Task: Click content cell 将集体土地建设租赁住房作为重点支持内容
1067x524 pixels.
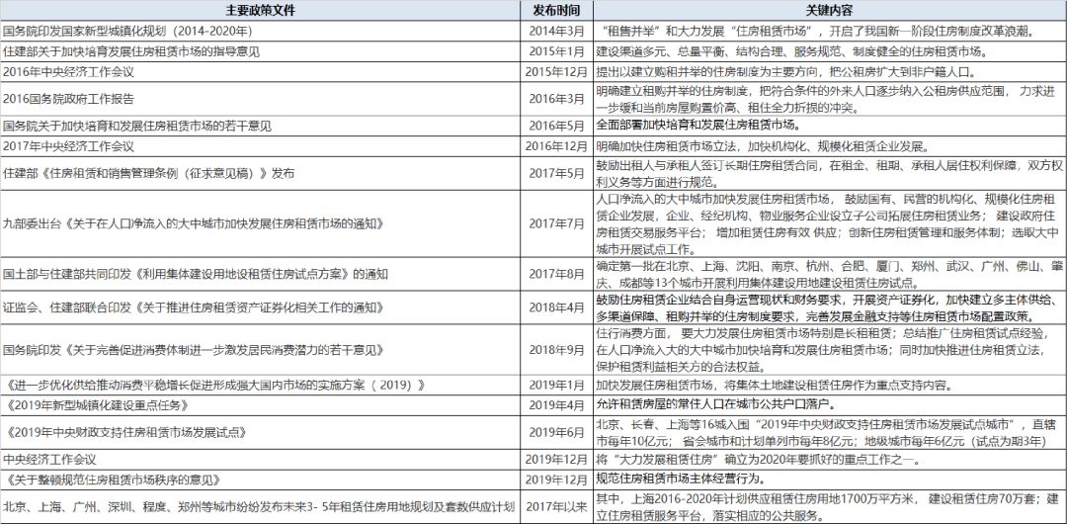Action: [830, 385]
